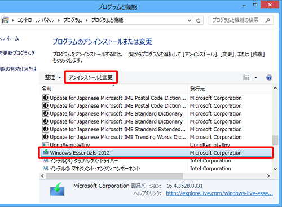Minimize the プログラムと機能 window
The width and height of the screenshot is (282, 207).
pos(244,5)
